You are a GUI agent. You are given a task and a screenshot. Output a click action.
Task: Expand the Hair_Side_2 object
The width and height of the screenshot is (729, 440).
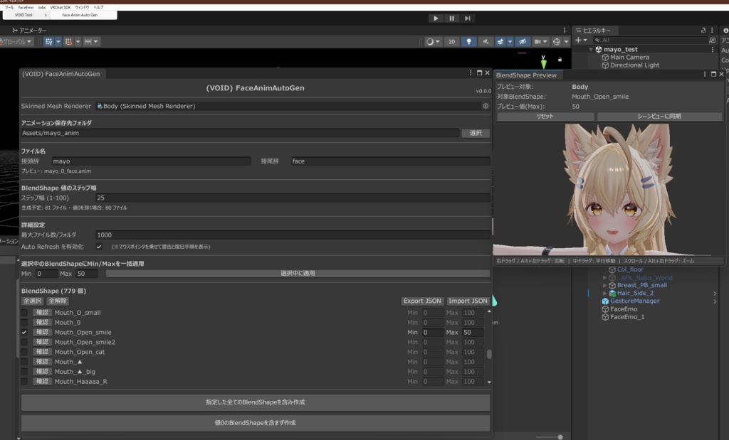pos(604,294)
